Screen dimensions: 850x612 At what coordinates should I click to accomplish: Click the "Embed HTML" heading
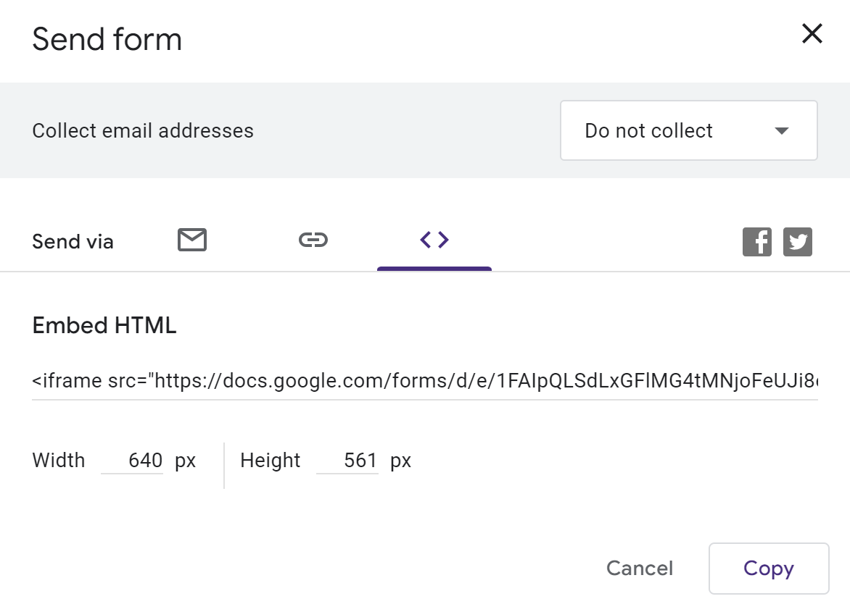tap(104, 325)
